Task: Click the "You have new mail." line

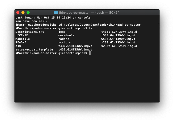Action: click(31, 21)
